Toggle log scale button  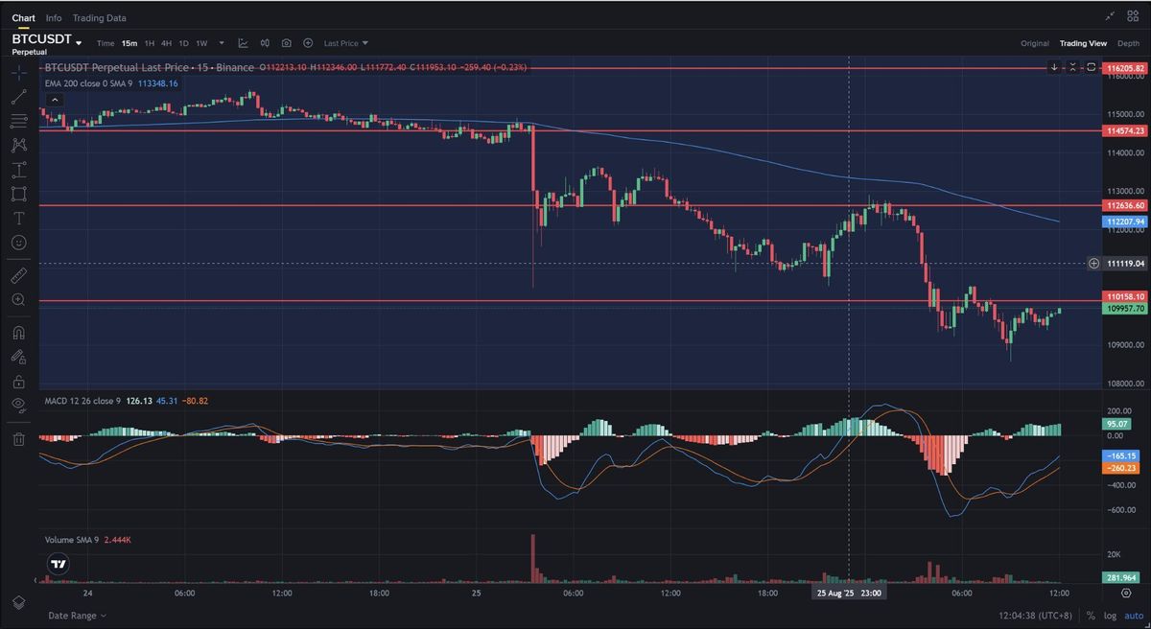(x=1110, y=616)
